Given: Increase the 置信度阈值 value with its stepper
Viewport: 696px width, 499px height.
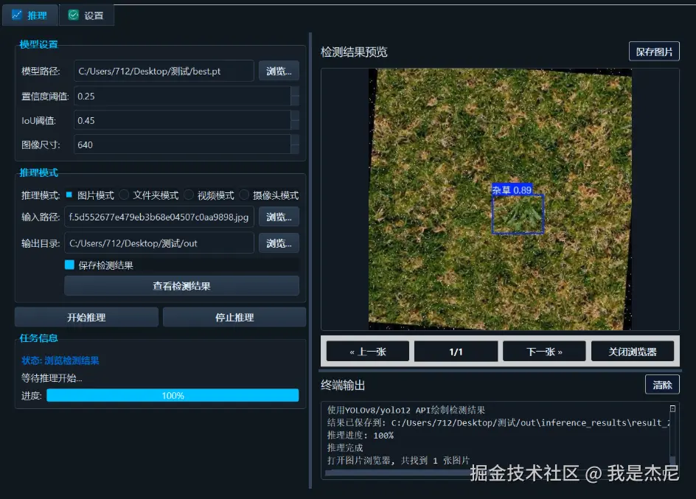Looking at the screenshot, I should click(x=296, y=91).
